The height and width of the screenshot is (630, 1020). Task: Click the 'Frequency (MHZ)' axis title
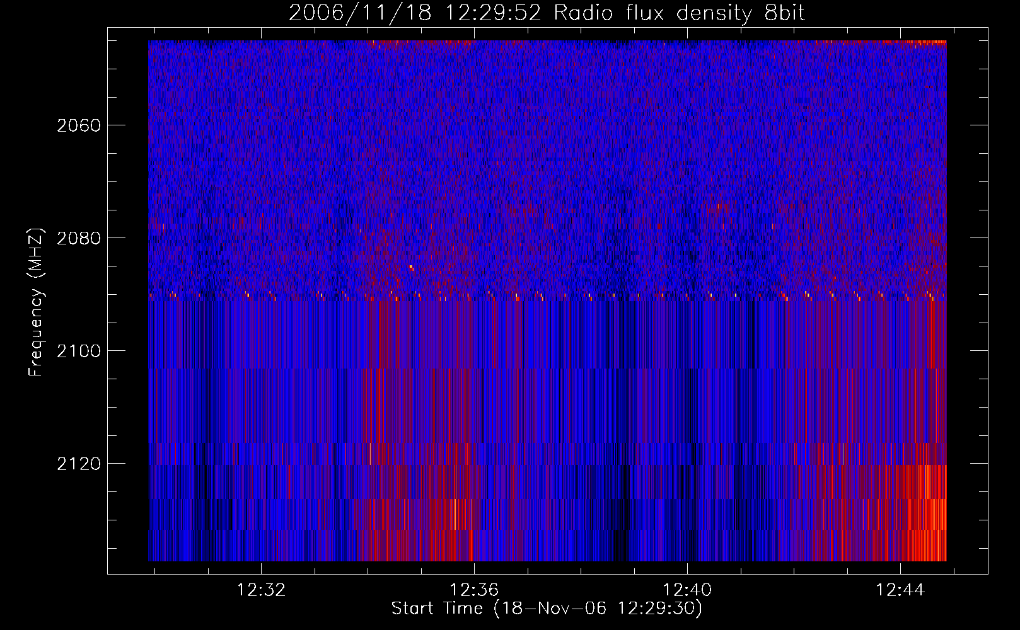point(36,302)
